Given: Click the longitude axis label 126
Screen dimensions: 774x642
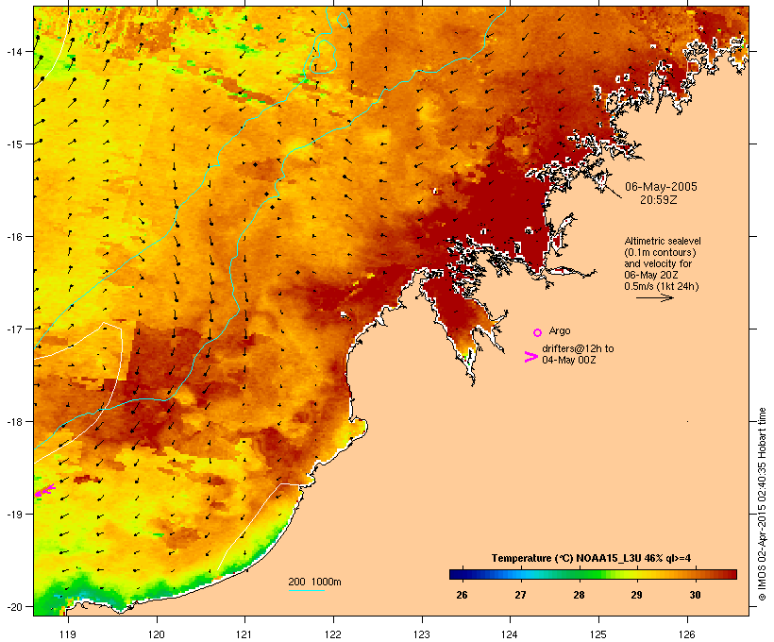Looking at the screenshot, I should click(x=686, y=634).
